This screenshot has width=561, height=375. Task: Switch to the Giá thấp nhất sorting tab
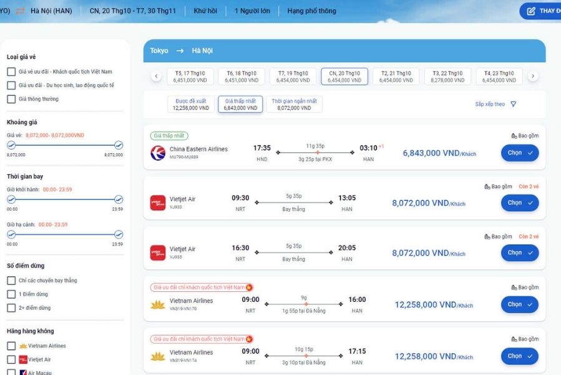pos(240,104)
